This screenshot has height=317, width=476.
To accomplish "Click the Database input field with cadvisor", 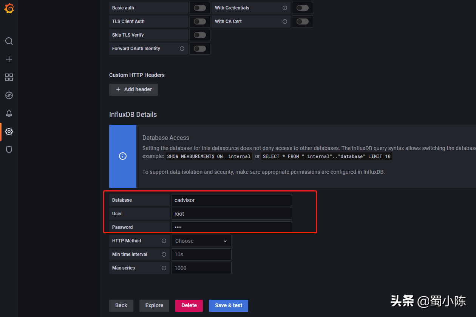I will point(232,200).
